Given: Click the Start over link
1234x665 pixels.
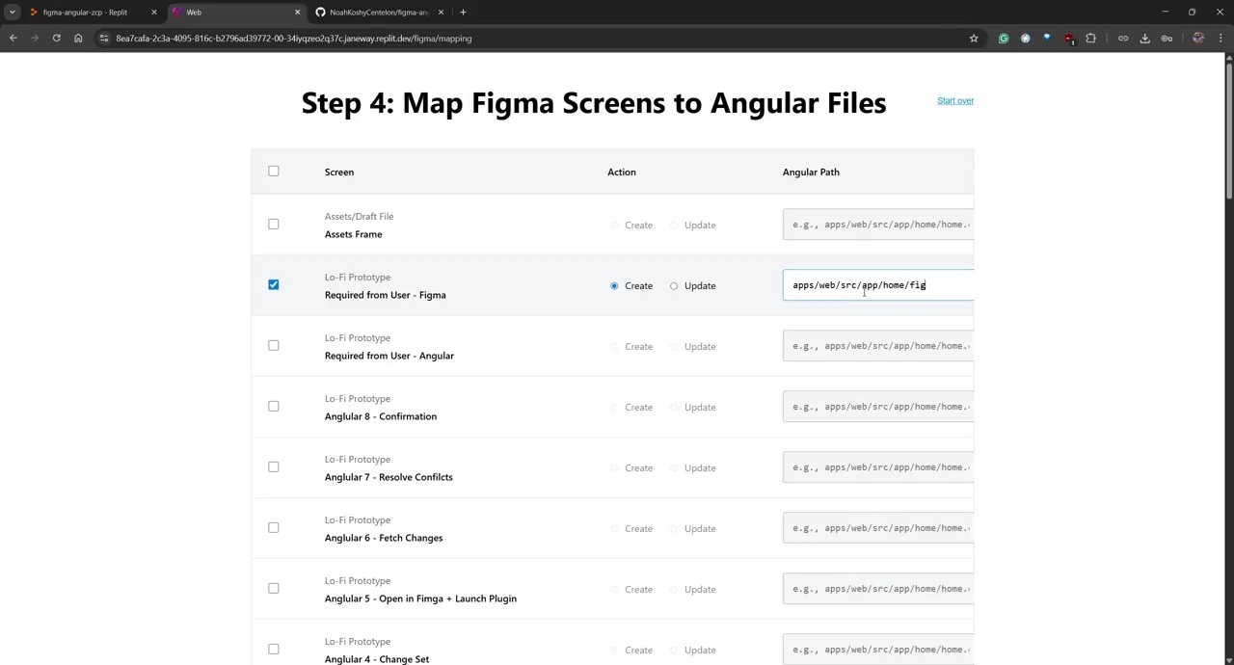Looking at the screenshot, I should tap(955, 100).
